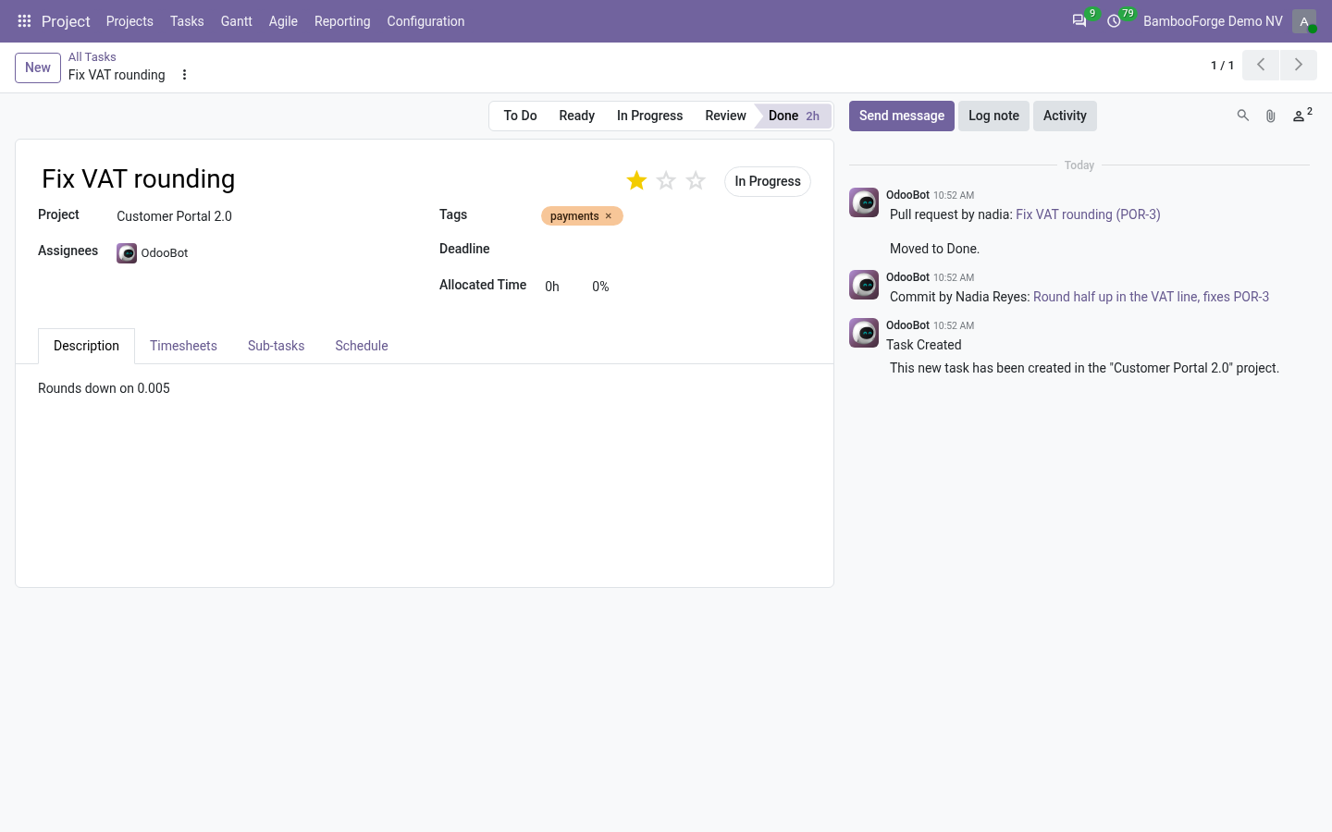Switch to the Sub-tasks tab

(x=276, y=346)
